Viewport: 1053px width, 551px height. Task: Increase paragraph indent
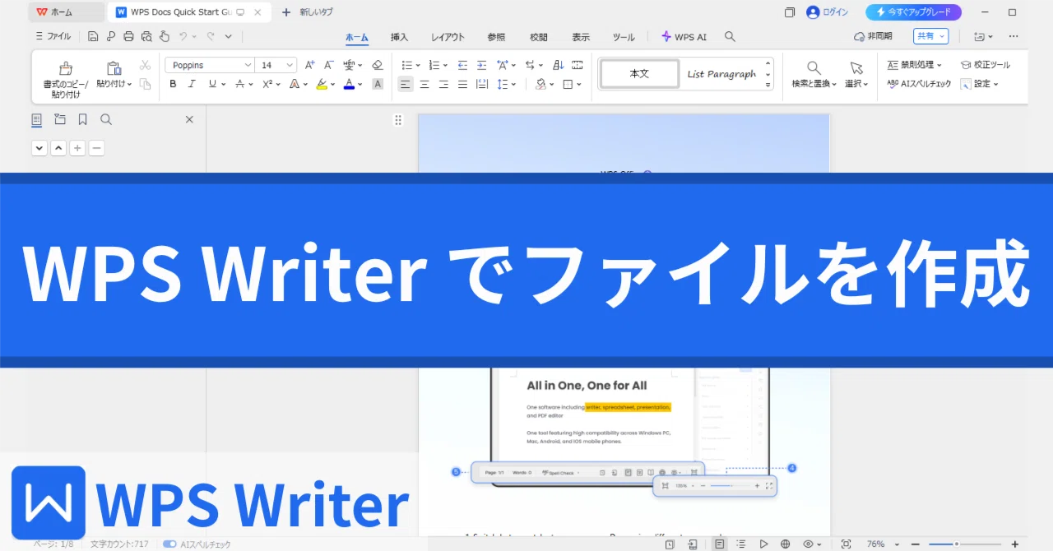(480, 65)
